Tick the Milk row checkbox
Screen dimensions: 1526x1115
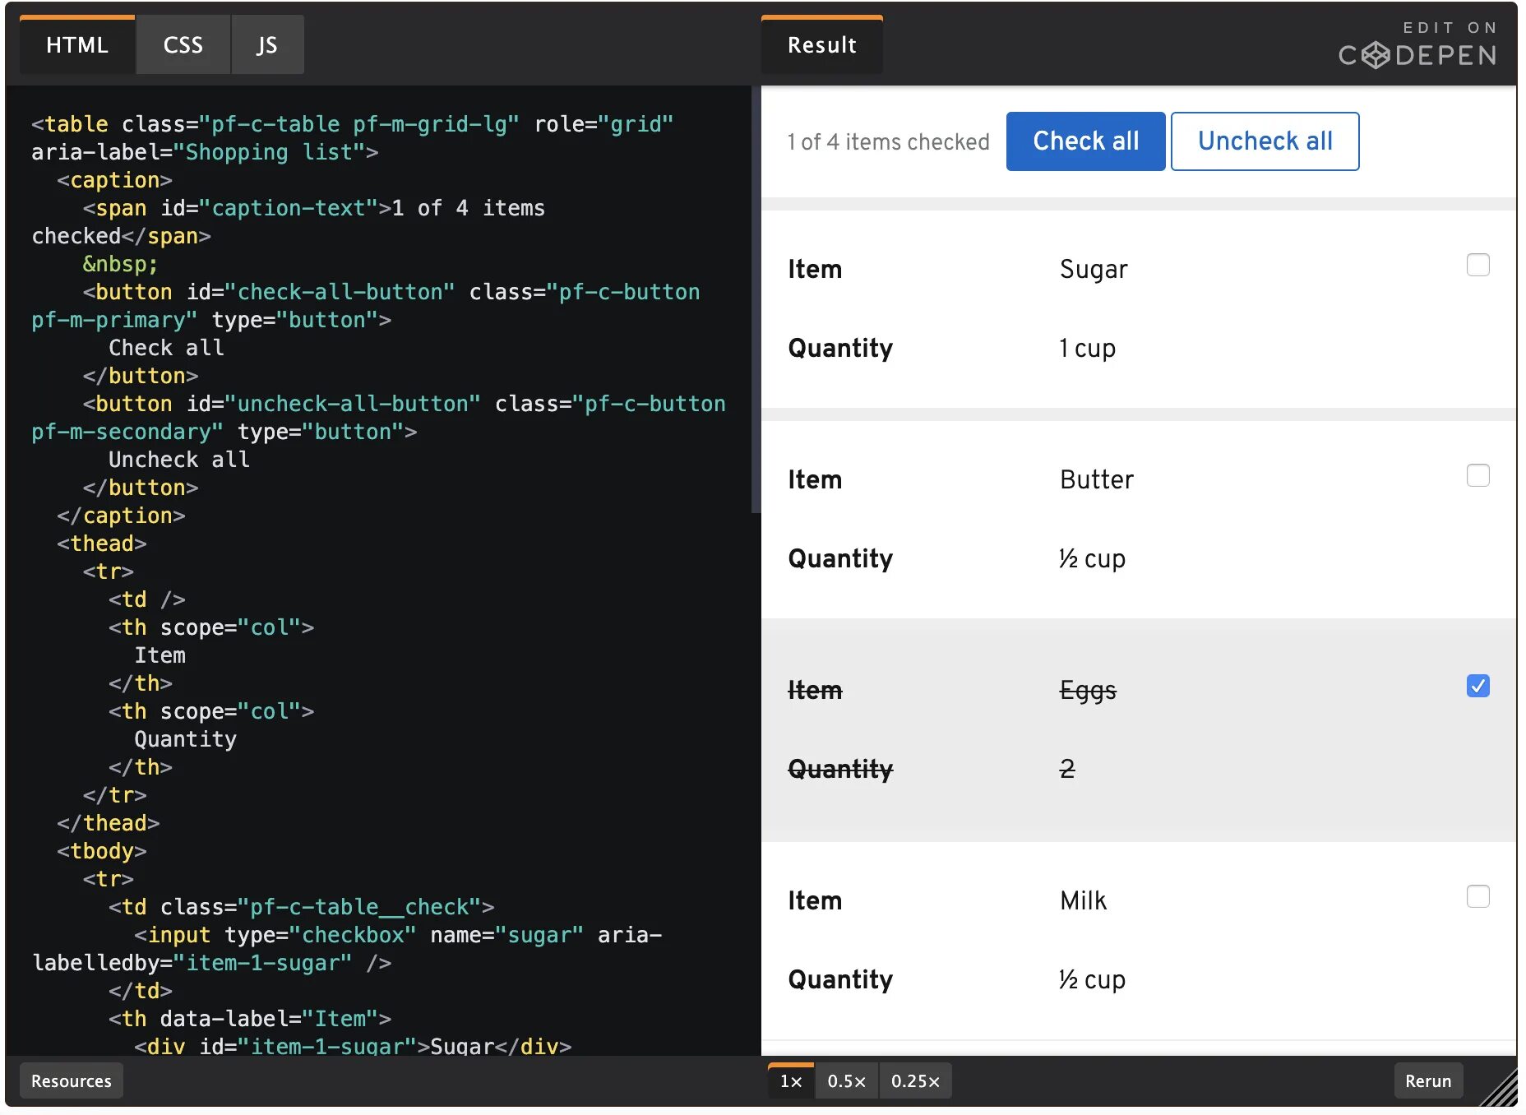(x=1477, y=896)
